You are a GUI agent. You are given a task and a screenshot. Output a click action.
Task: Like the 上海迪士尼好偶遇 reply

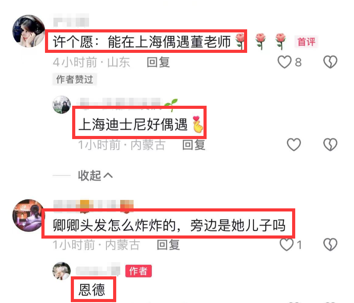[x=294, y=144]
